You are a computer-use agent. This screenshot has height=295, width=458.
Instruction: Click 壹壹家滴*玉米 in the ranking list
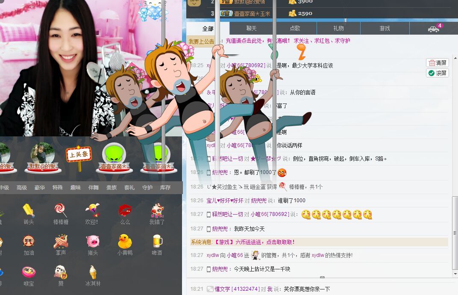(x=252, y=13)
